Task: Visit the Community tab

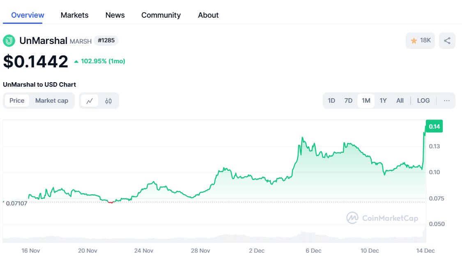Action: tap(161, 15)
